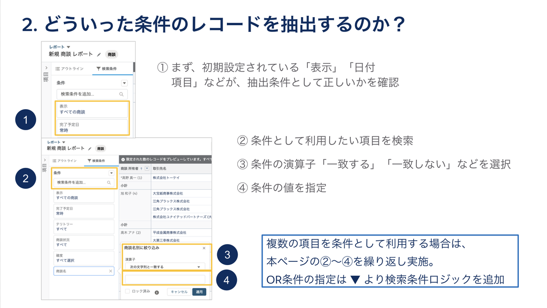Click the sort arrow on 商談 所有者 column
The height and width of the screenshot is (308, 547).
pyautogui.click(x=142, y=168)
